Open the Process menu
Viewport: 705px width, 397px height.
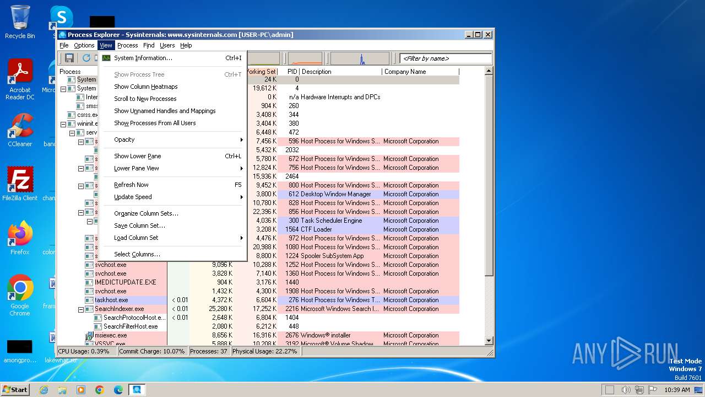(127, 45)
